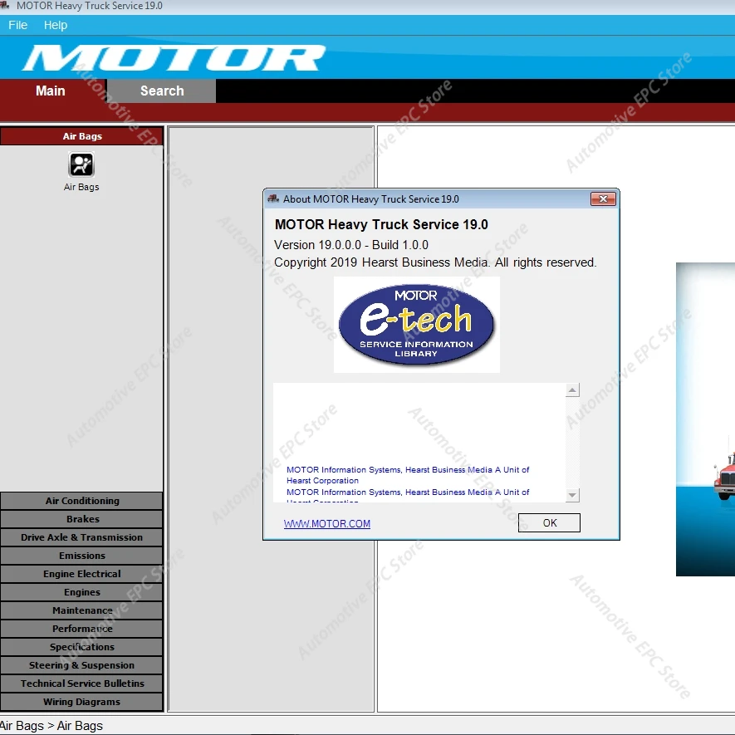This screenshot has height=735, width=735.
Task: Expand the Emissions category
Action: (x=82, y=556)
